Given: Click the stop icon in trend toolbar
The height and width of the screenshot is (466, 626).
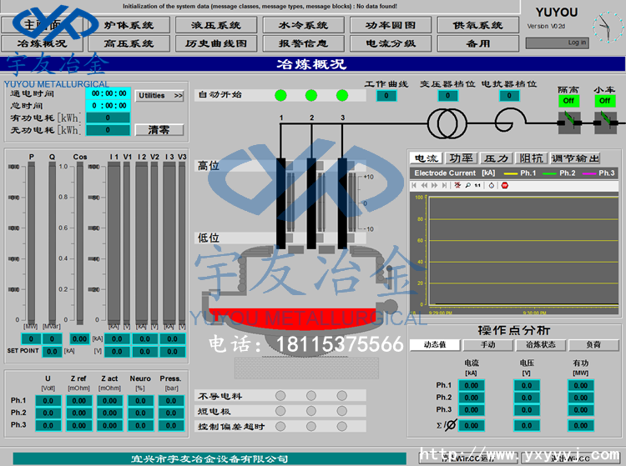Looking at the screenshot, I should click(504, 185).
